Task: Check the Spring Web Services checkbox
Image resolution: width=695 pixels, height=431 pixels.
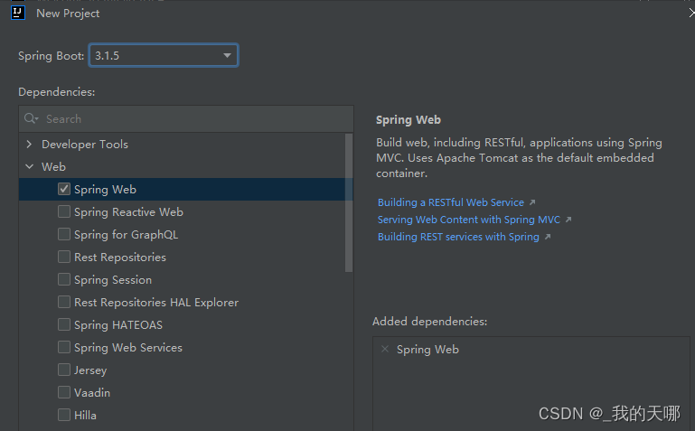Action: click(64, 347)
